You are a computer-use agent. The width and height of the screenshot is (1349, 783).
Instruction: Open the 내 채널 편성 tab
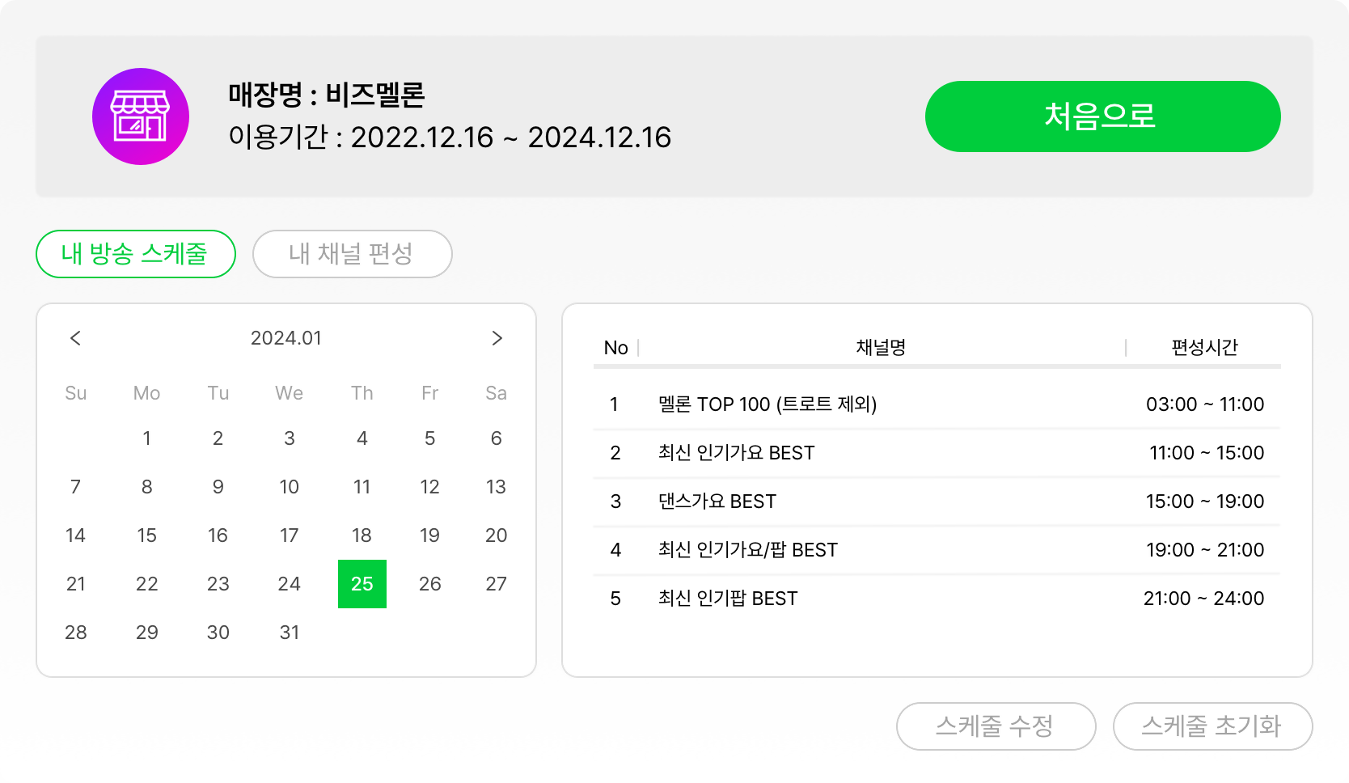[352, 254]
